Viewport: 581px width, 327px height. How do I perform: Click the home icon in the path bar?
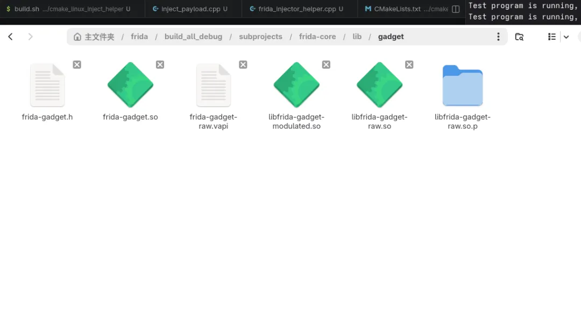[77, 37]
